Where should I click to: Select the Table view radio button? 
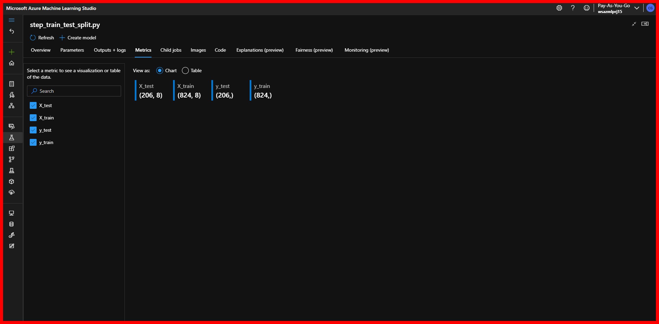click(185, 70)
